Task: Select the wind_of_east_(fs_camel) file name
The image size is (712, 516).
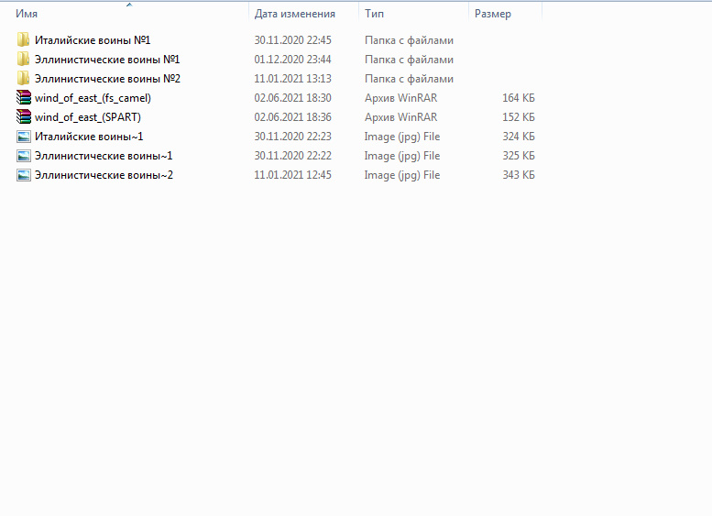Action: click(93, 98)
